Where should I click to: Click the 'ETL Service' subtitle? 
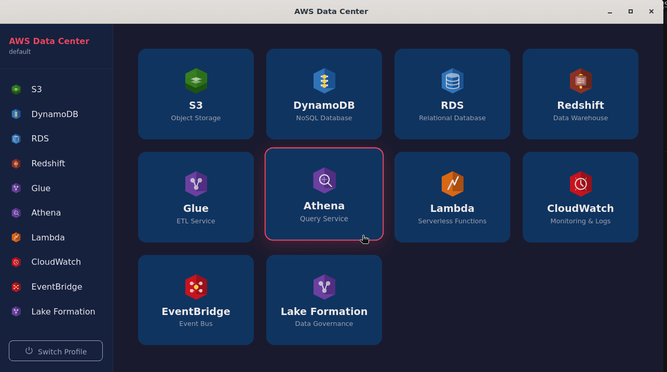point(196,221)
